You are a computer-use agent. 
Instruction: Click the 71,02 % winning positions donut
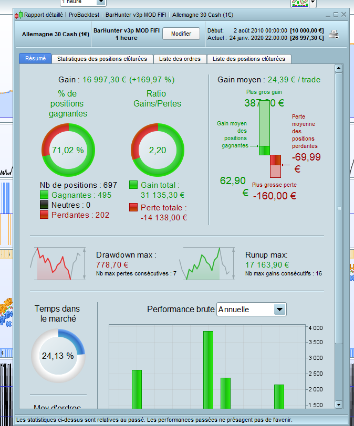tap(68, 150)
